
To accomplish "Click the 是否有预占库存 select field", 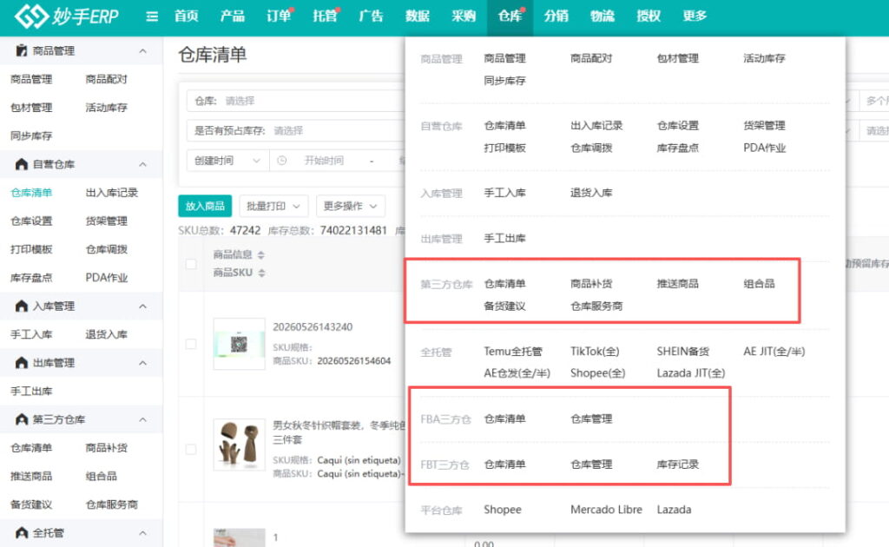I will coord(295,131).
